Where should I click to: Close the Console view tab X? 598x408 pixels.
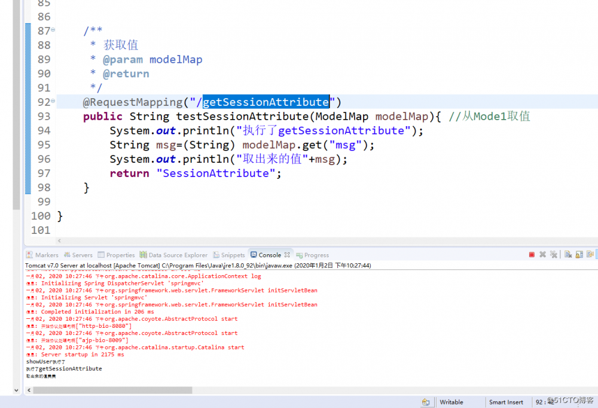(287, 255)
